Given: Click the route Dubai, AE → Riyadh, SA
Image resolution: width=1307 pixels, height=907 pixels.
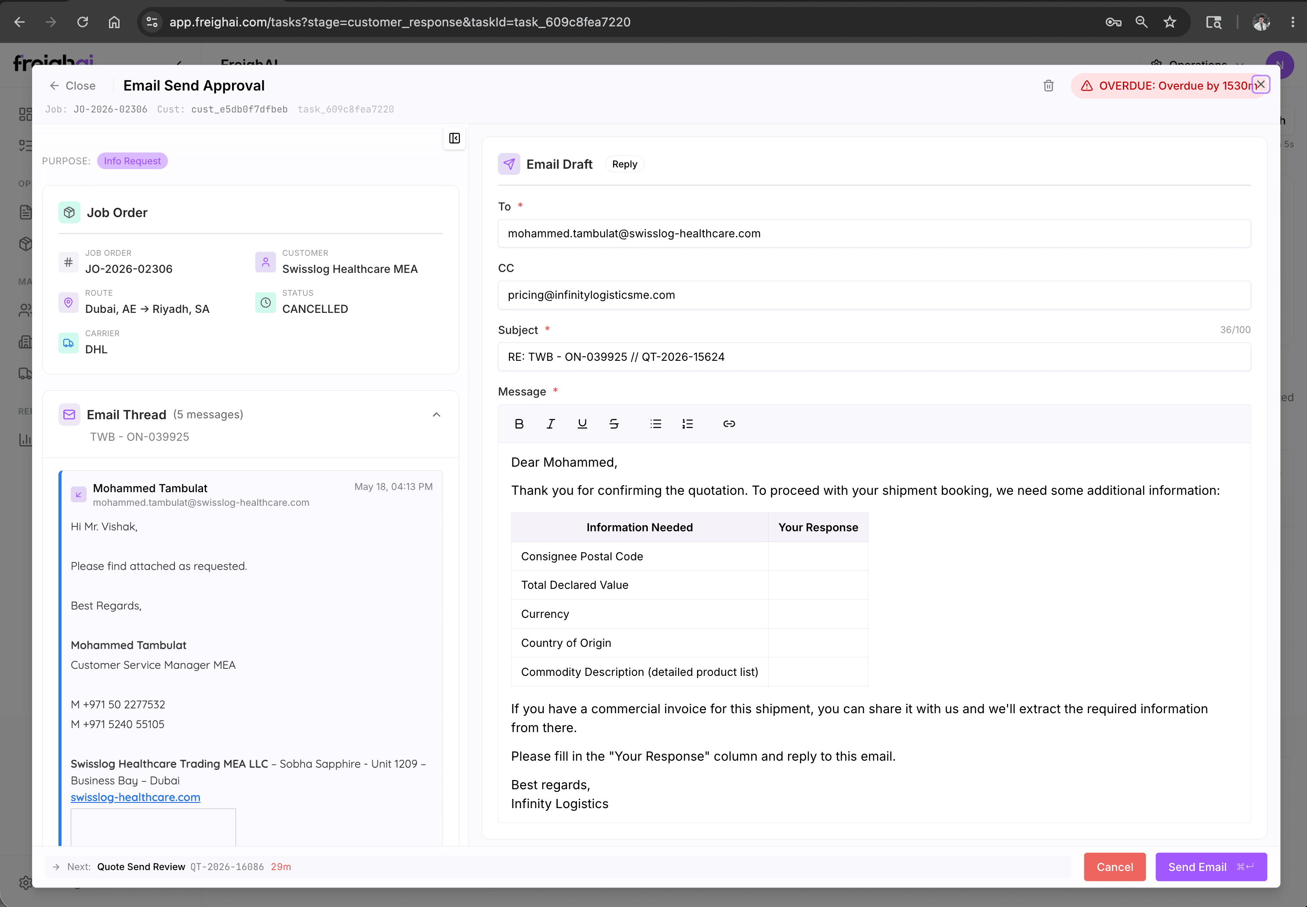Looking at the screenshot, I should [x=147, y=309].
